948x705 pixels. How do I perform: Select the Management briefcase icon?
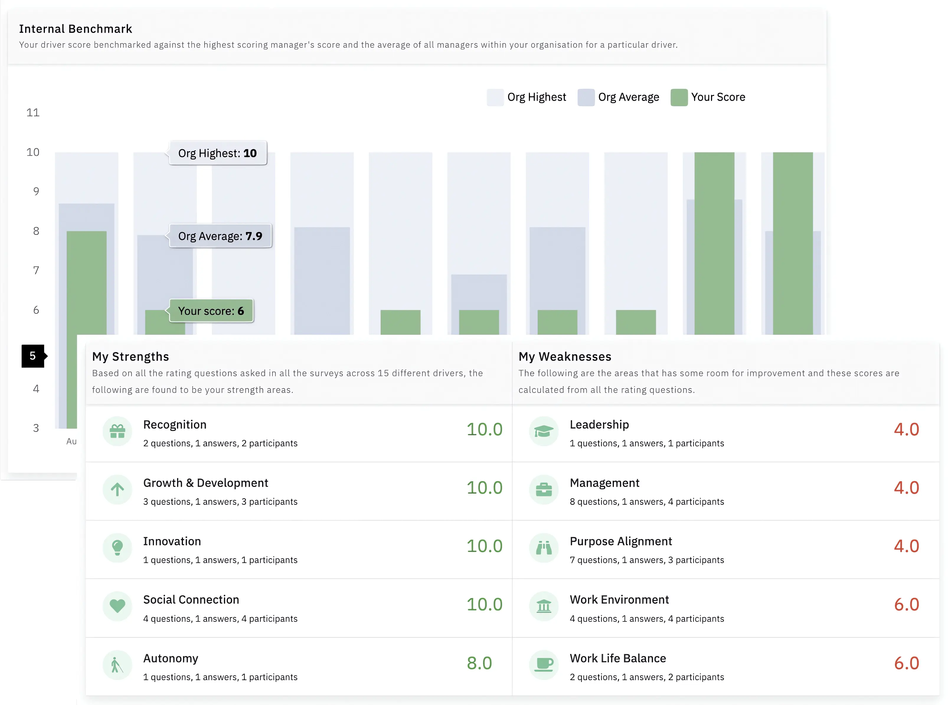[x=544, y=489]
